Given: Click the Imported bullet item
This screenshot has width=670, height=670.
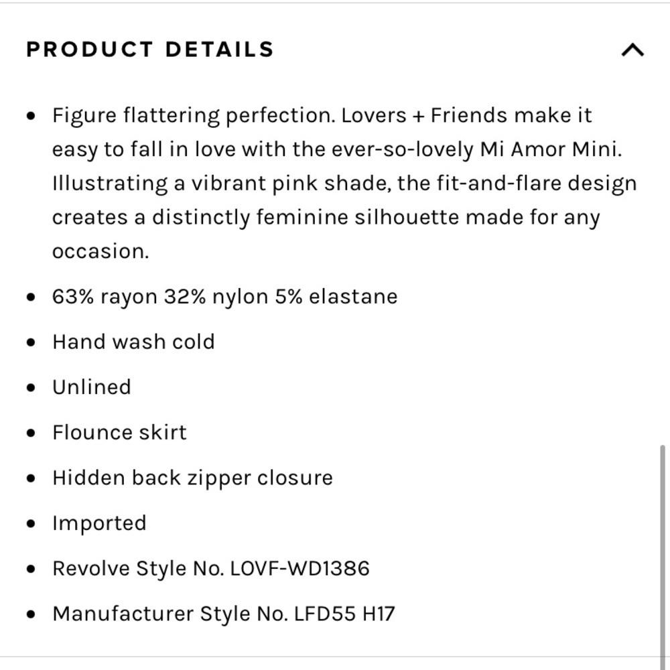Looking at the screenshot, I should 99,523.
